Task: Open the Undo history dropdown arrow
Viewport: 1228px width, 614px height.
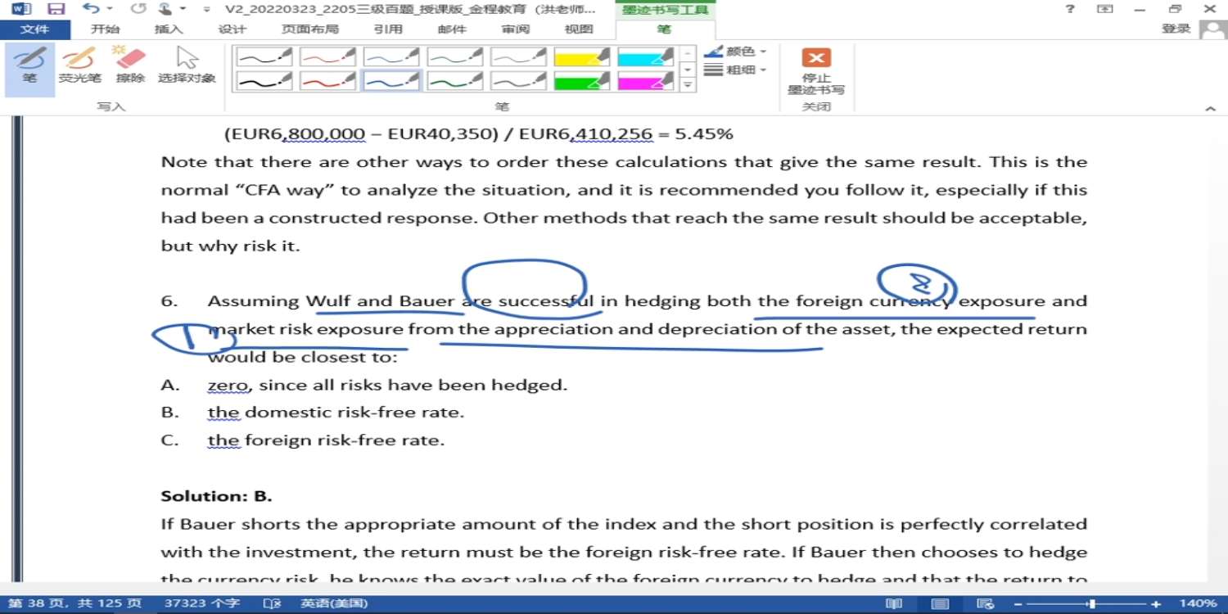Action: point(110,9)
